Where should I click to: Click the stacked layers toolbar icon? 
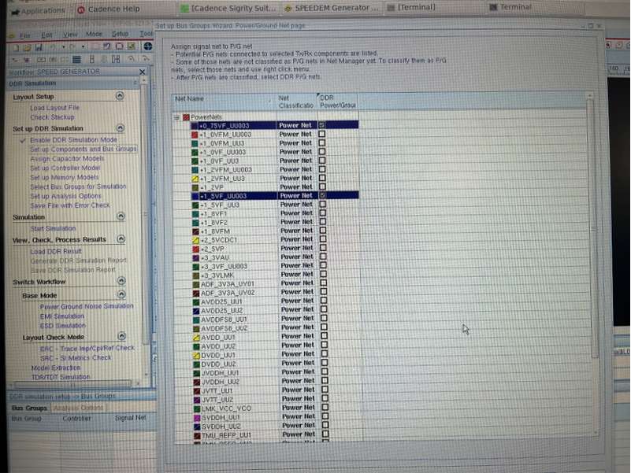pyautogui.click(x=77, y=59)
